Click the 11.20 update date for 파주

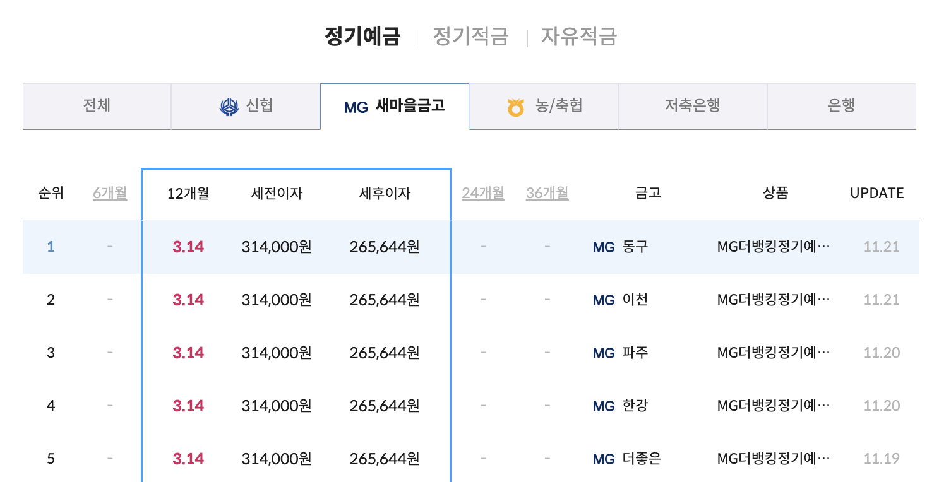(x=882, y=353)
